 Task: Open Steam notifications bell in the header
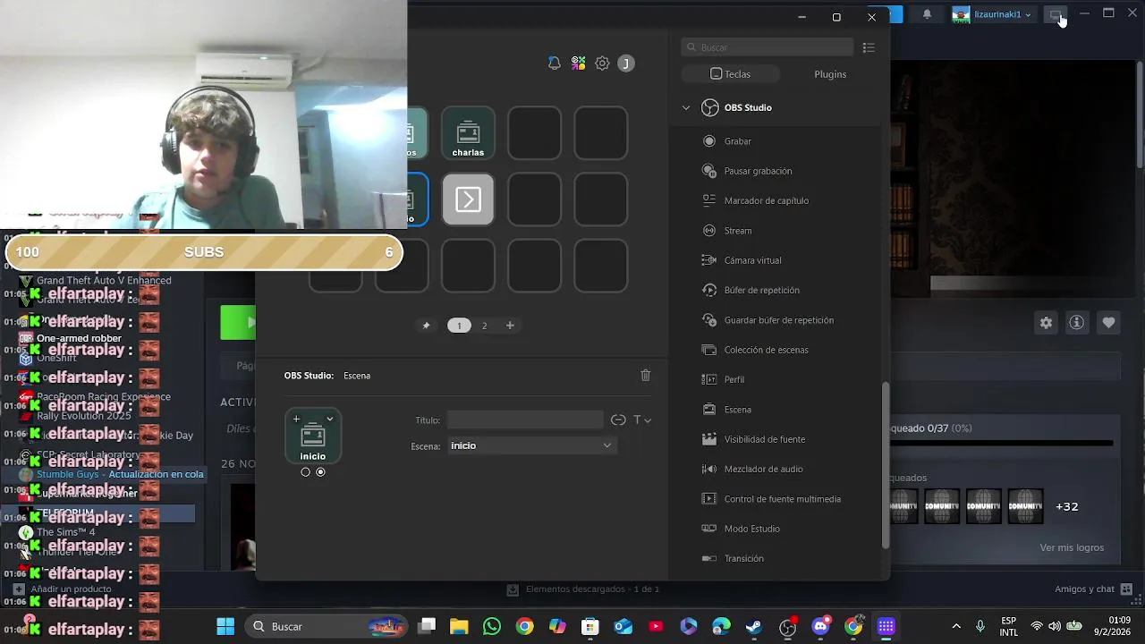[x=927, y=14]
